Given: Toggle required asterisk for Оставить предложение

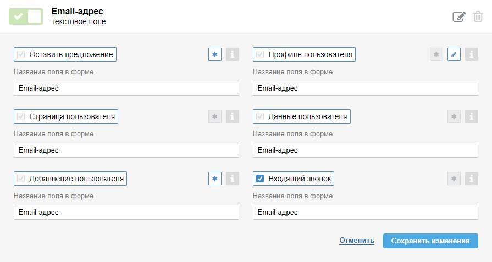Looking at the screenshot, I should [215, 54].
